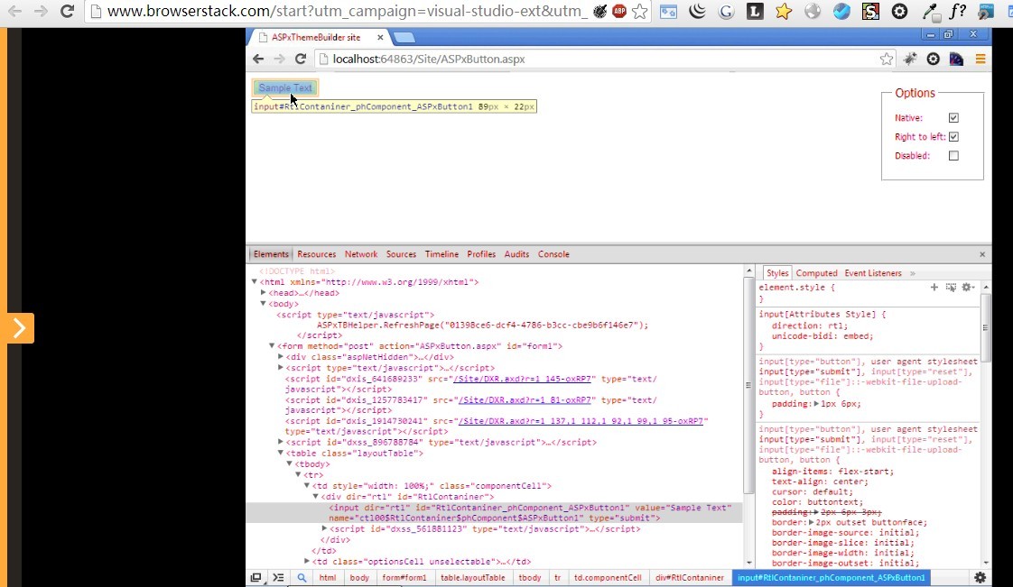Expand the div aspNetHidden node
This screenshot has height=587, width=1013.
tap(281, 357)
